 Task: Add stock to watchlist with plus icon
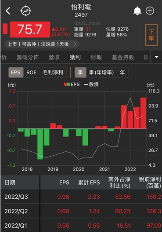(x=150, y=11)
